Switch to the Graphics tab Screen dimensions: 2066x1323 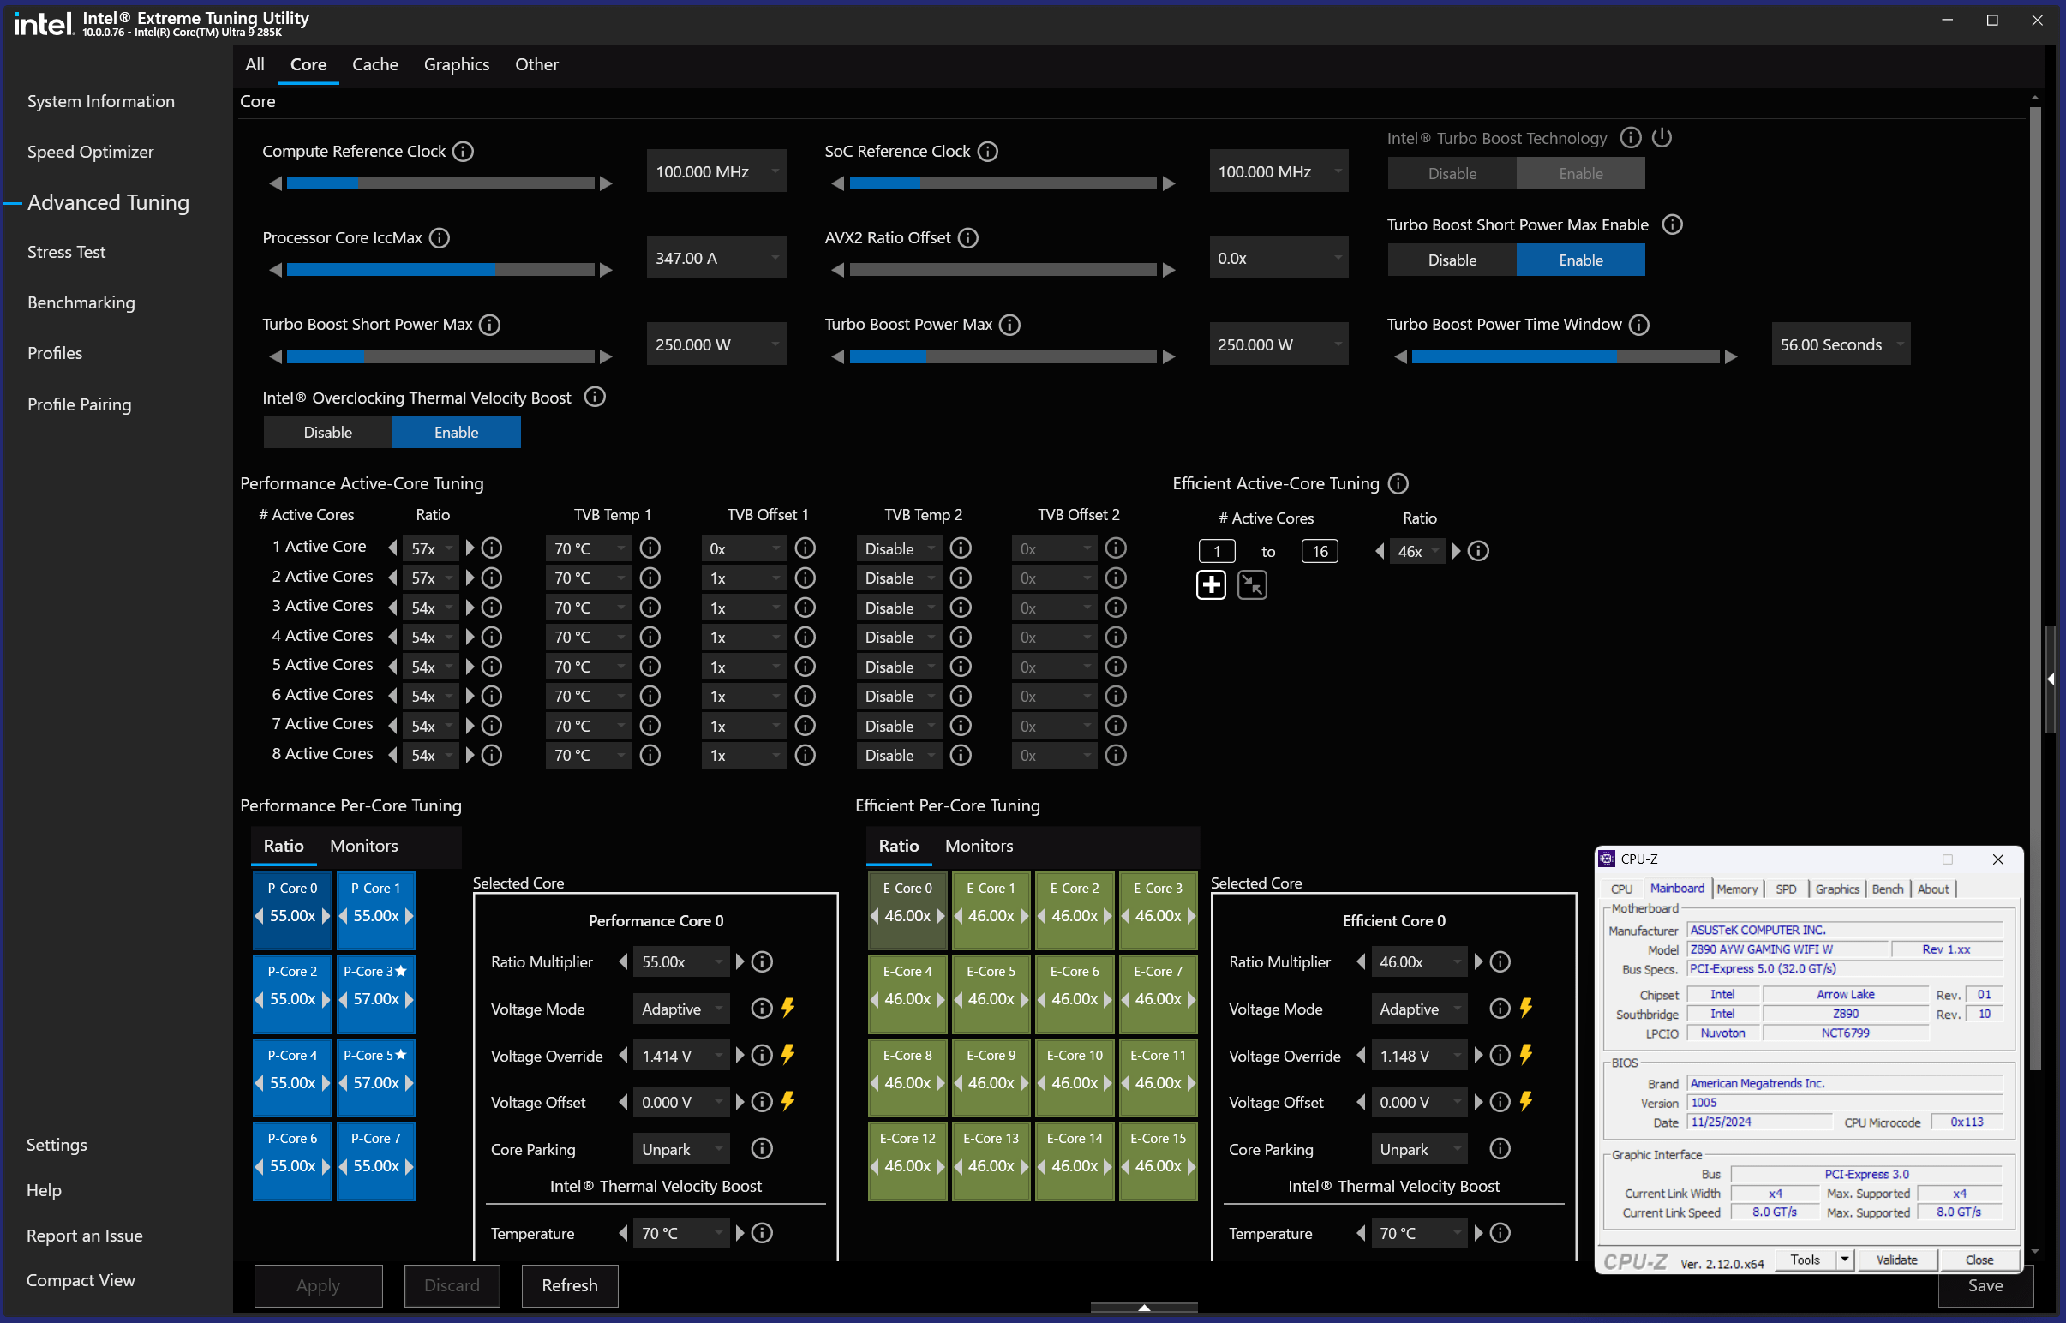click(x=456, y=64)
